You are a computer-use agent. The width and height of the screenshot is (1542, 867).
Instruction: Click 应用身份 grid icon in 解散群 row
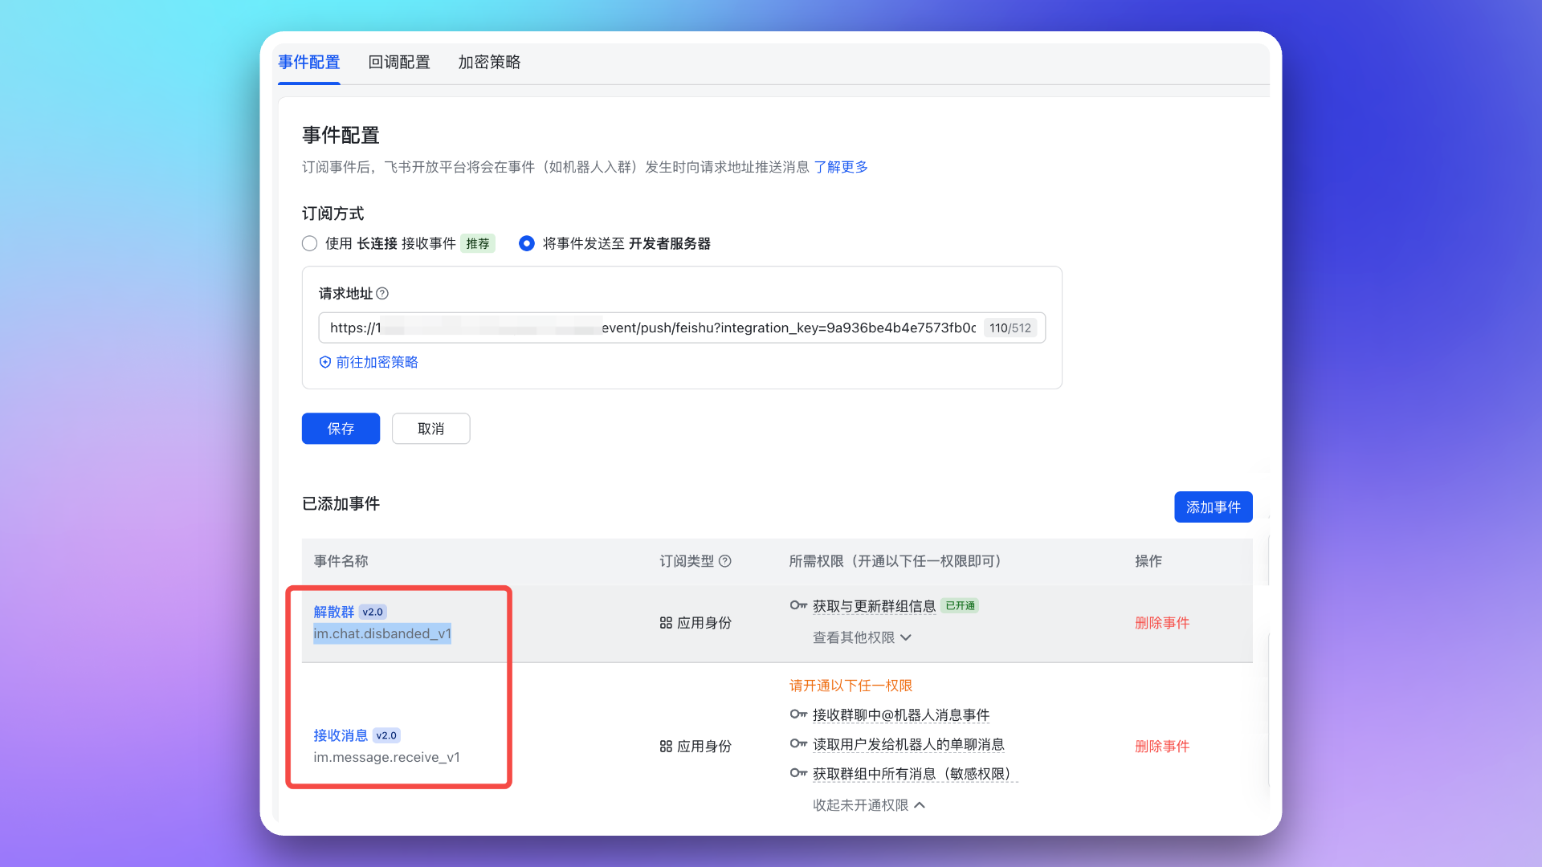[666, 623]
